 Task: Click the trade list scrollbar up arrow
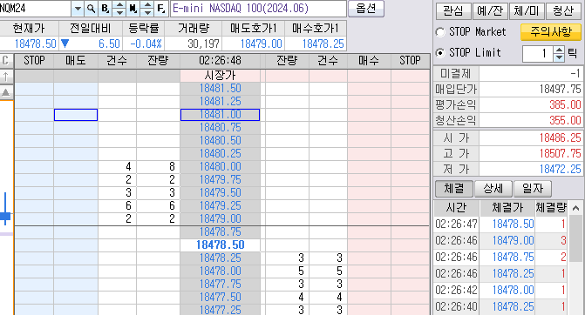pos(575,208)
